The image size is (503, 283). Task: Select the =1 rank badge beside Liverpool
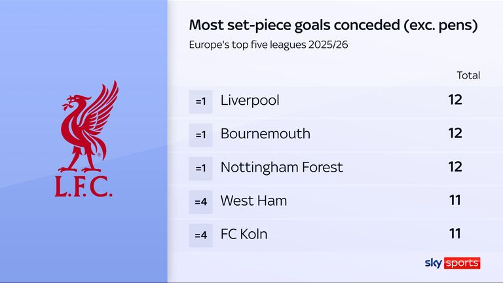[200, 101]
